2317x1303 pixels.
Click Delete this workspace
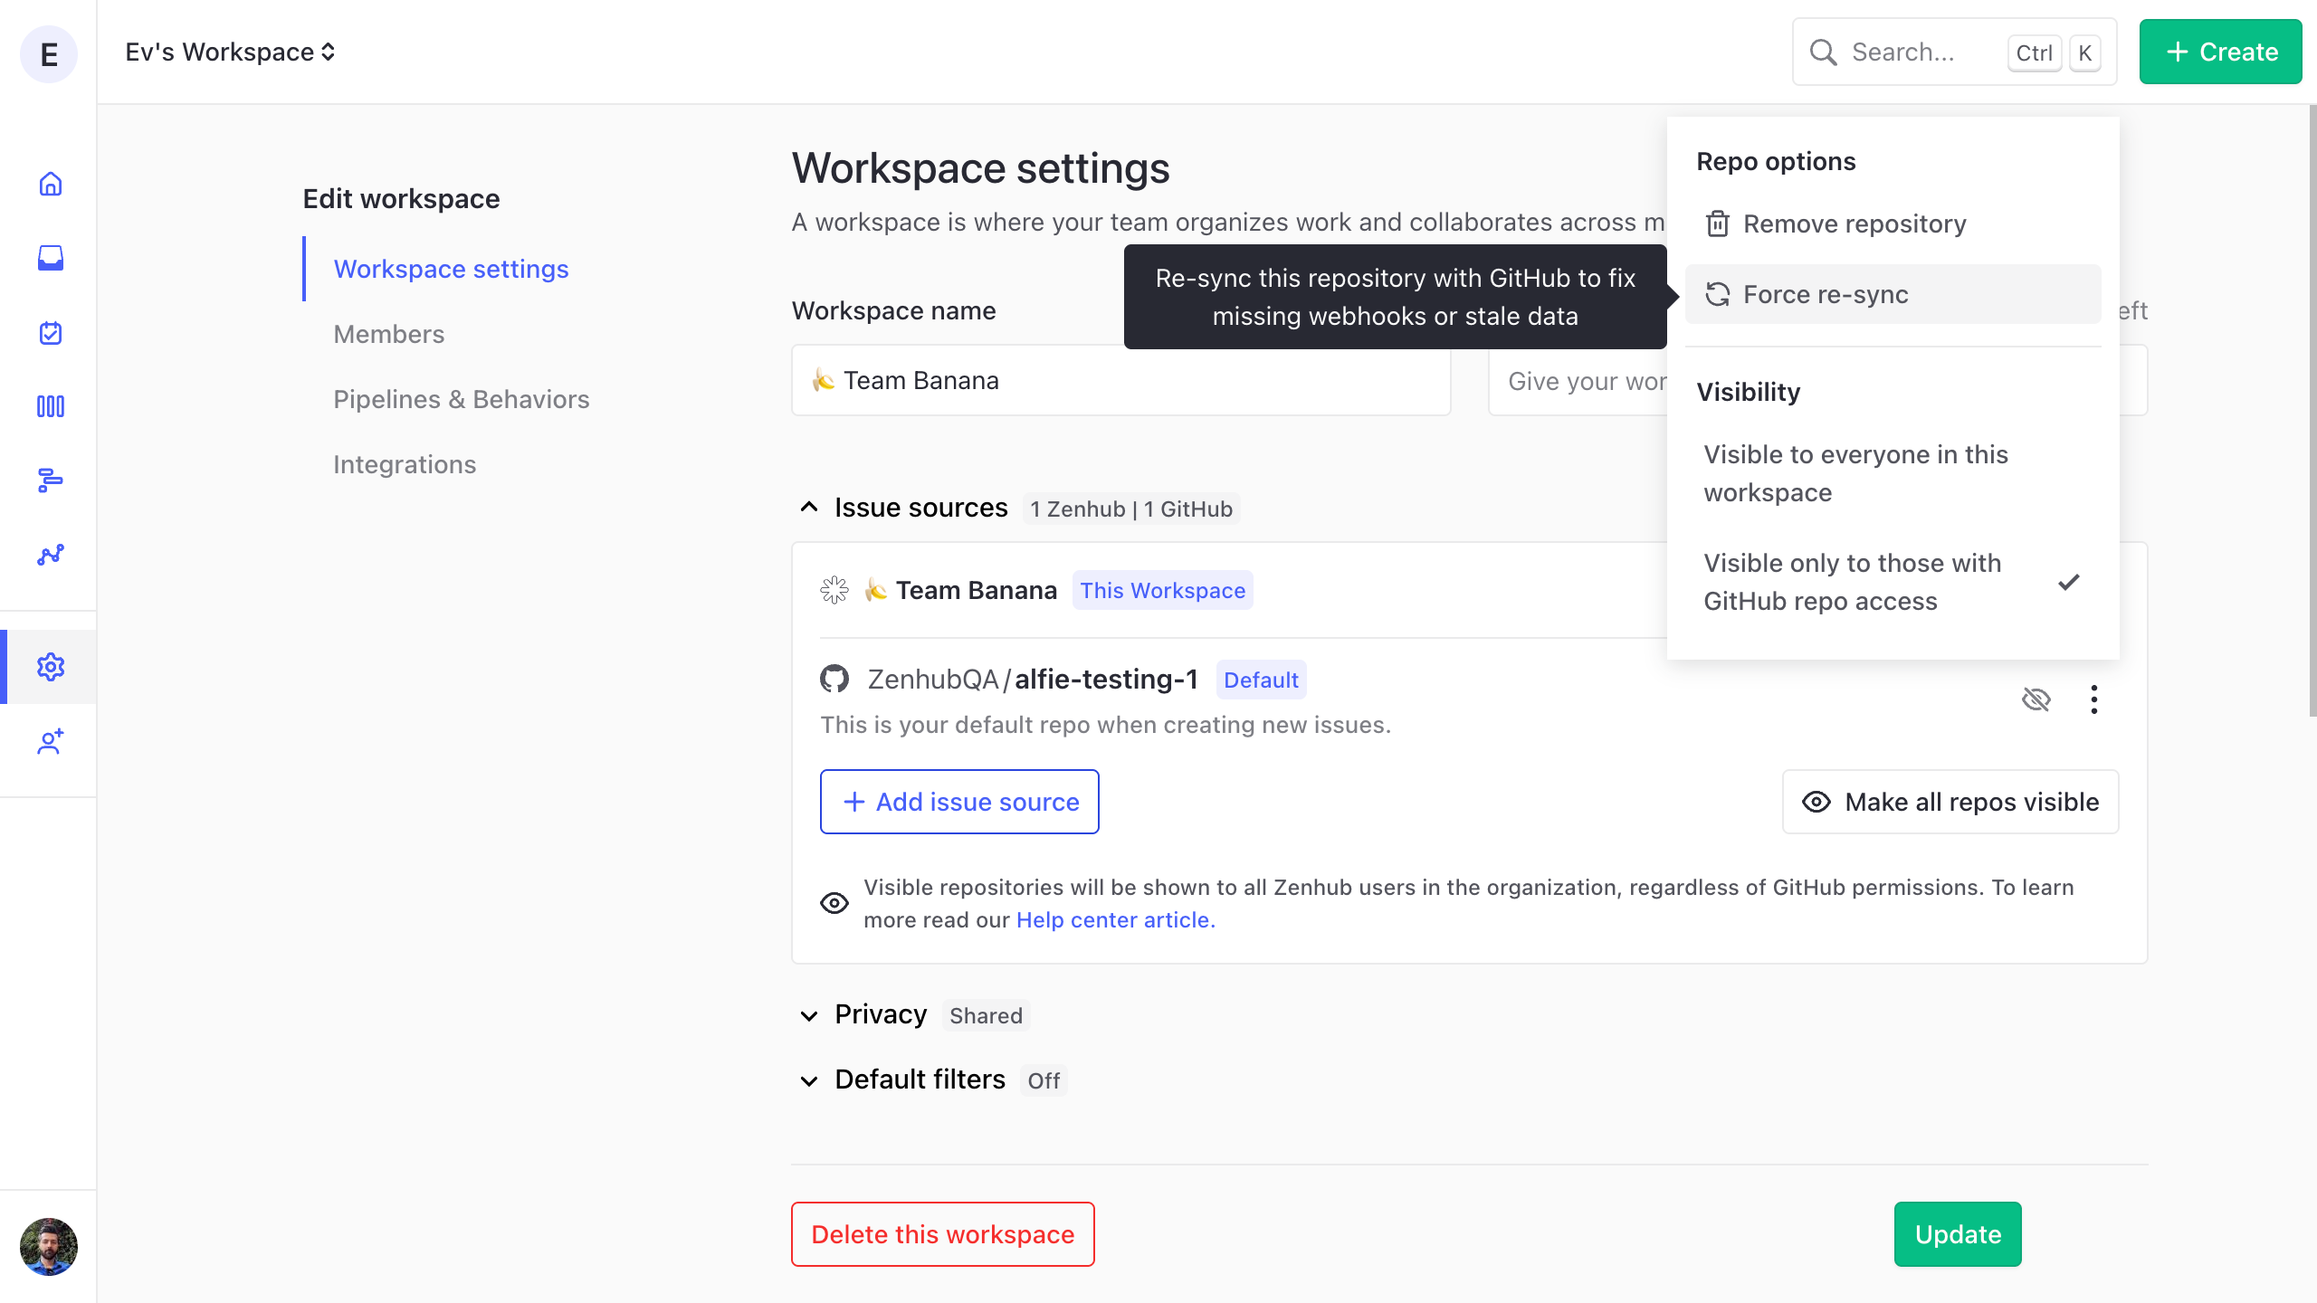942,1234
